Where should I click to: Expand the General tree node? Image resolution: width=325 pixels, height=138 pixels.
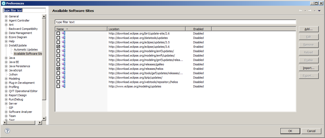pos(6,16)
